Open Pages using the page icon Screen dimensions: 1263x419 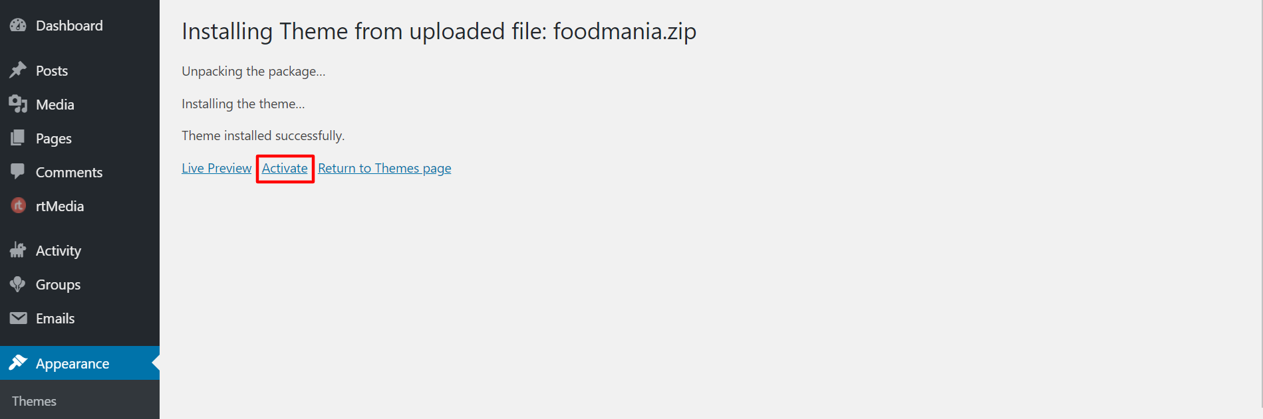(x=18, y=137)
